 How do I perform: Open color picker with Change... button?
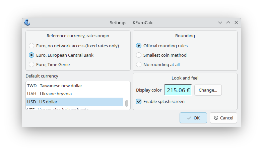click(x=208, y=90)
